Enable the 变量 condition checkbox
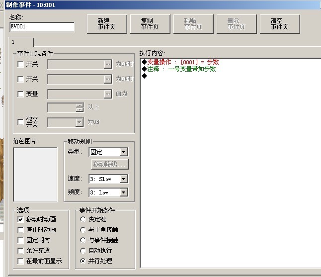321x277 pixels. click(x=20, y=94)
